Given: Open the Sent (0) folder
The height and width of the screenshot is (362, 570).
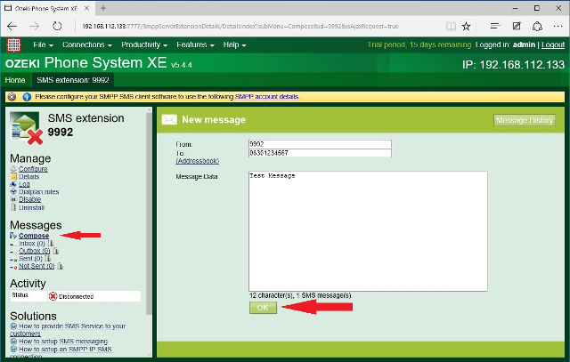Looking at the screenshot, I should click(30, 259).
